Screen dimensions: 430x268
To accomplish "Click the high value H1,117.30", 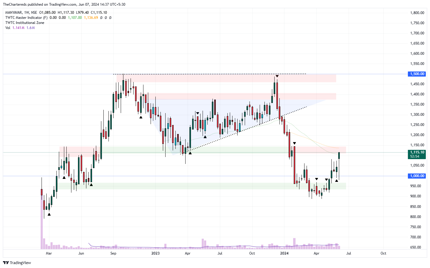I will tap(66, 13).
